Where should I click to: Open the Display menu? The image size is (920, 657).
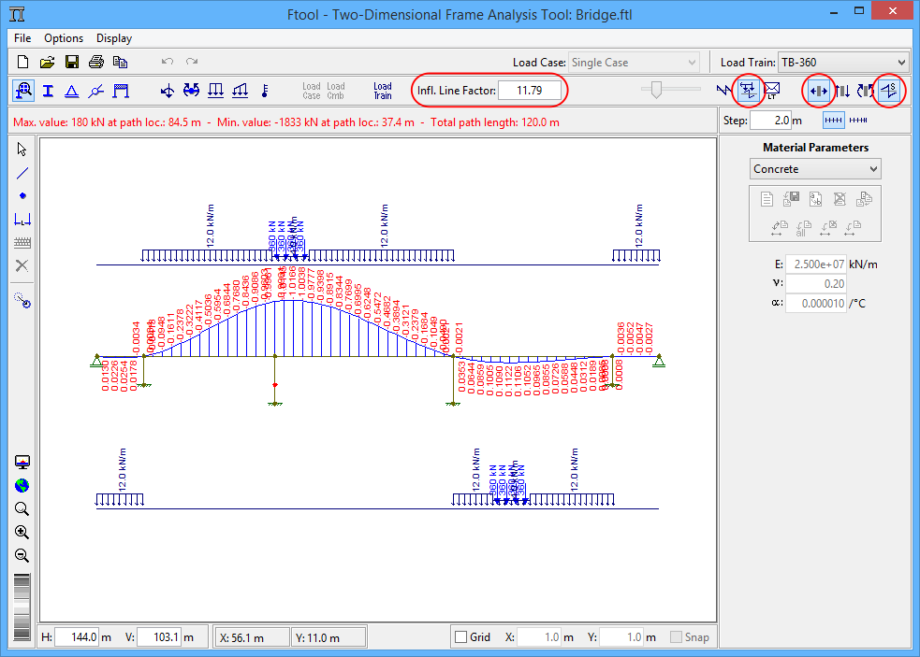coord(113,38)
